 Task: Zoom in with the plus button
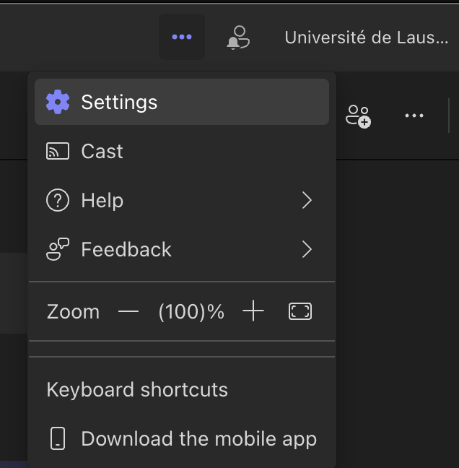253,311
